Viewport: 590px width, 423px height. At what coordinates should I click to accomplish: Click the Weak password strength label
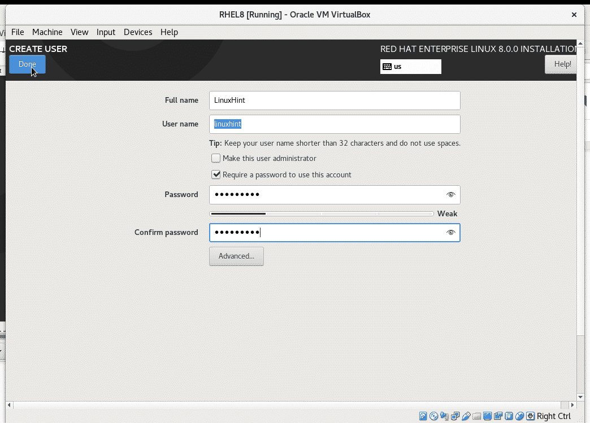click(447, 213)
